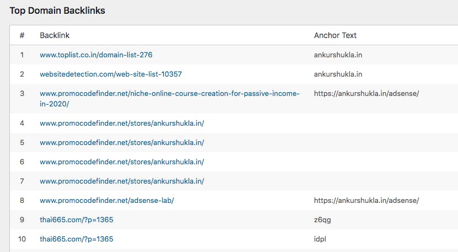The image size is (458, 252).
Task: Open the niche-online-course-creation promocodefinder link
Action: tap(169, 94)
